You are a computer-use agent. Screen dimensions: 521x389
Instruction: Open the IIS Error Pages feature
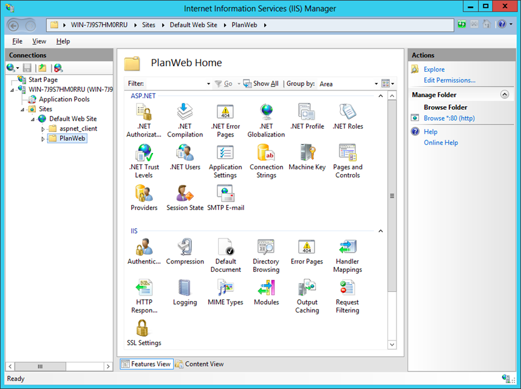click(307, 251)
